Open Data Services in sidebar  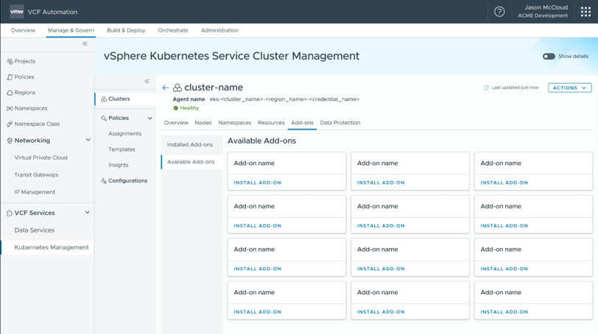point(35,230)
